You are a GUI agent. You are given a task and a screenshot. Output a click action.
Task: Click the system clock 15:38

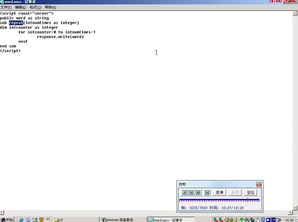(x=289, y=220)
